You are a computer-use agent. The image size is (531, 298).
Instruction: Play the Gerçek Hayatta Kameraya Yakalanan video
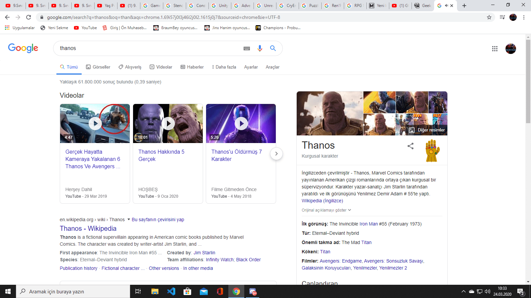click(x=95, y=124)
